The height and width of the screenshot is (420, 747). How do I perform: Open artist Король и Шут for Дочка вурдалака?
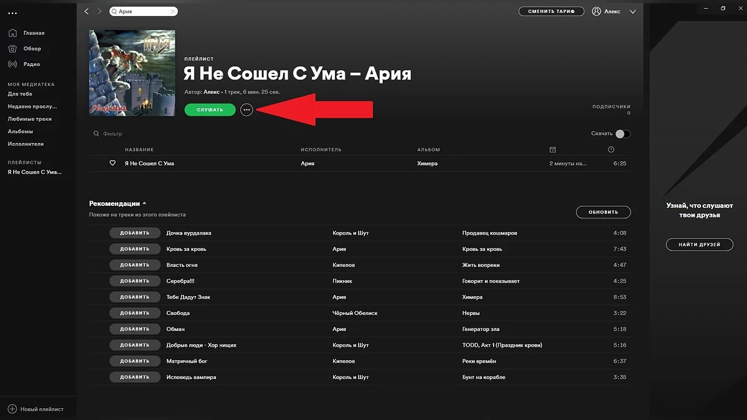click(351, 233)
